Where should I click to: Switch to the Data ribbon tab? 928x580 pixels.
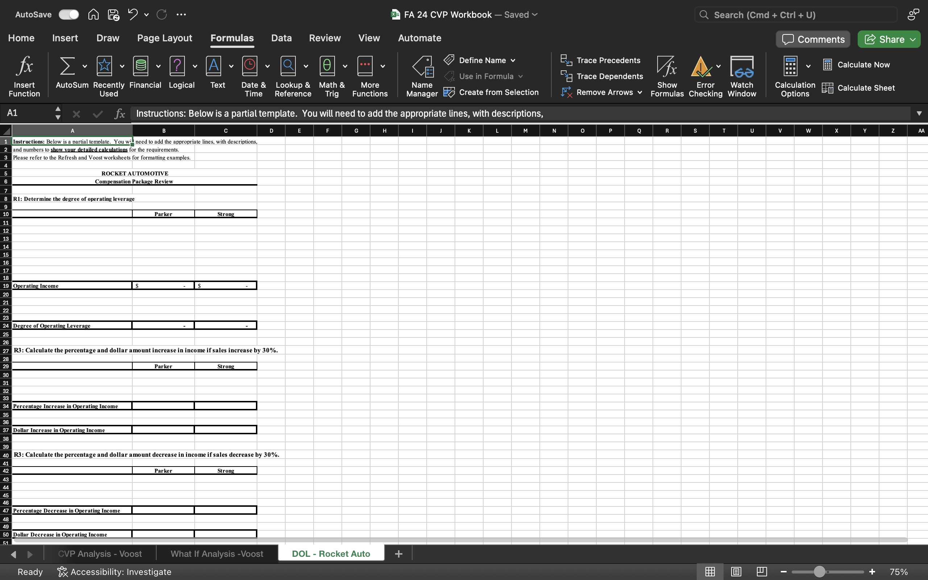(281, 38)
